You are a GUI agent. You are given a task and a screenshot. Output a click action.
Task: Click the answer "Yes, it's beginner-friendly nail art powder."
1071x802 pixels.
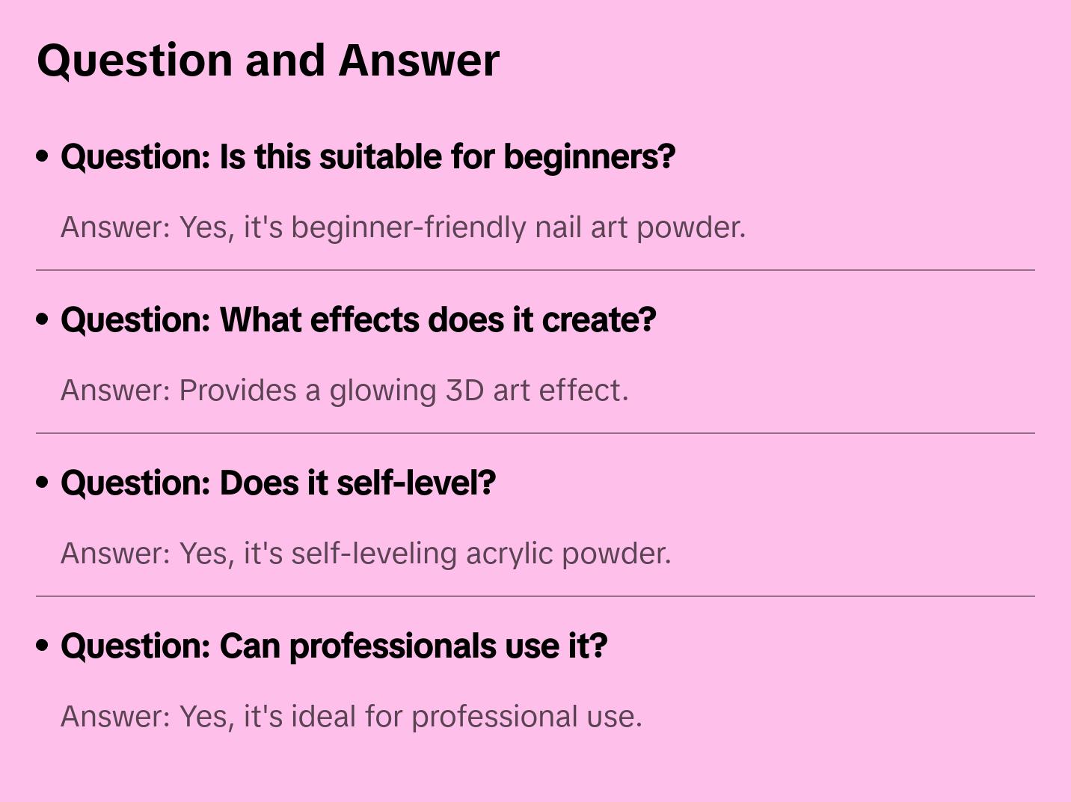(462, 227)
